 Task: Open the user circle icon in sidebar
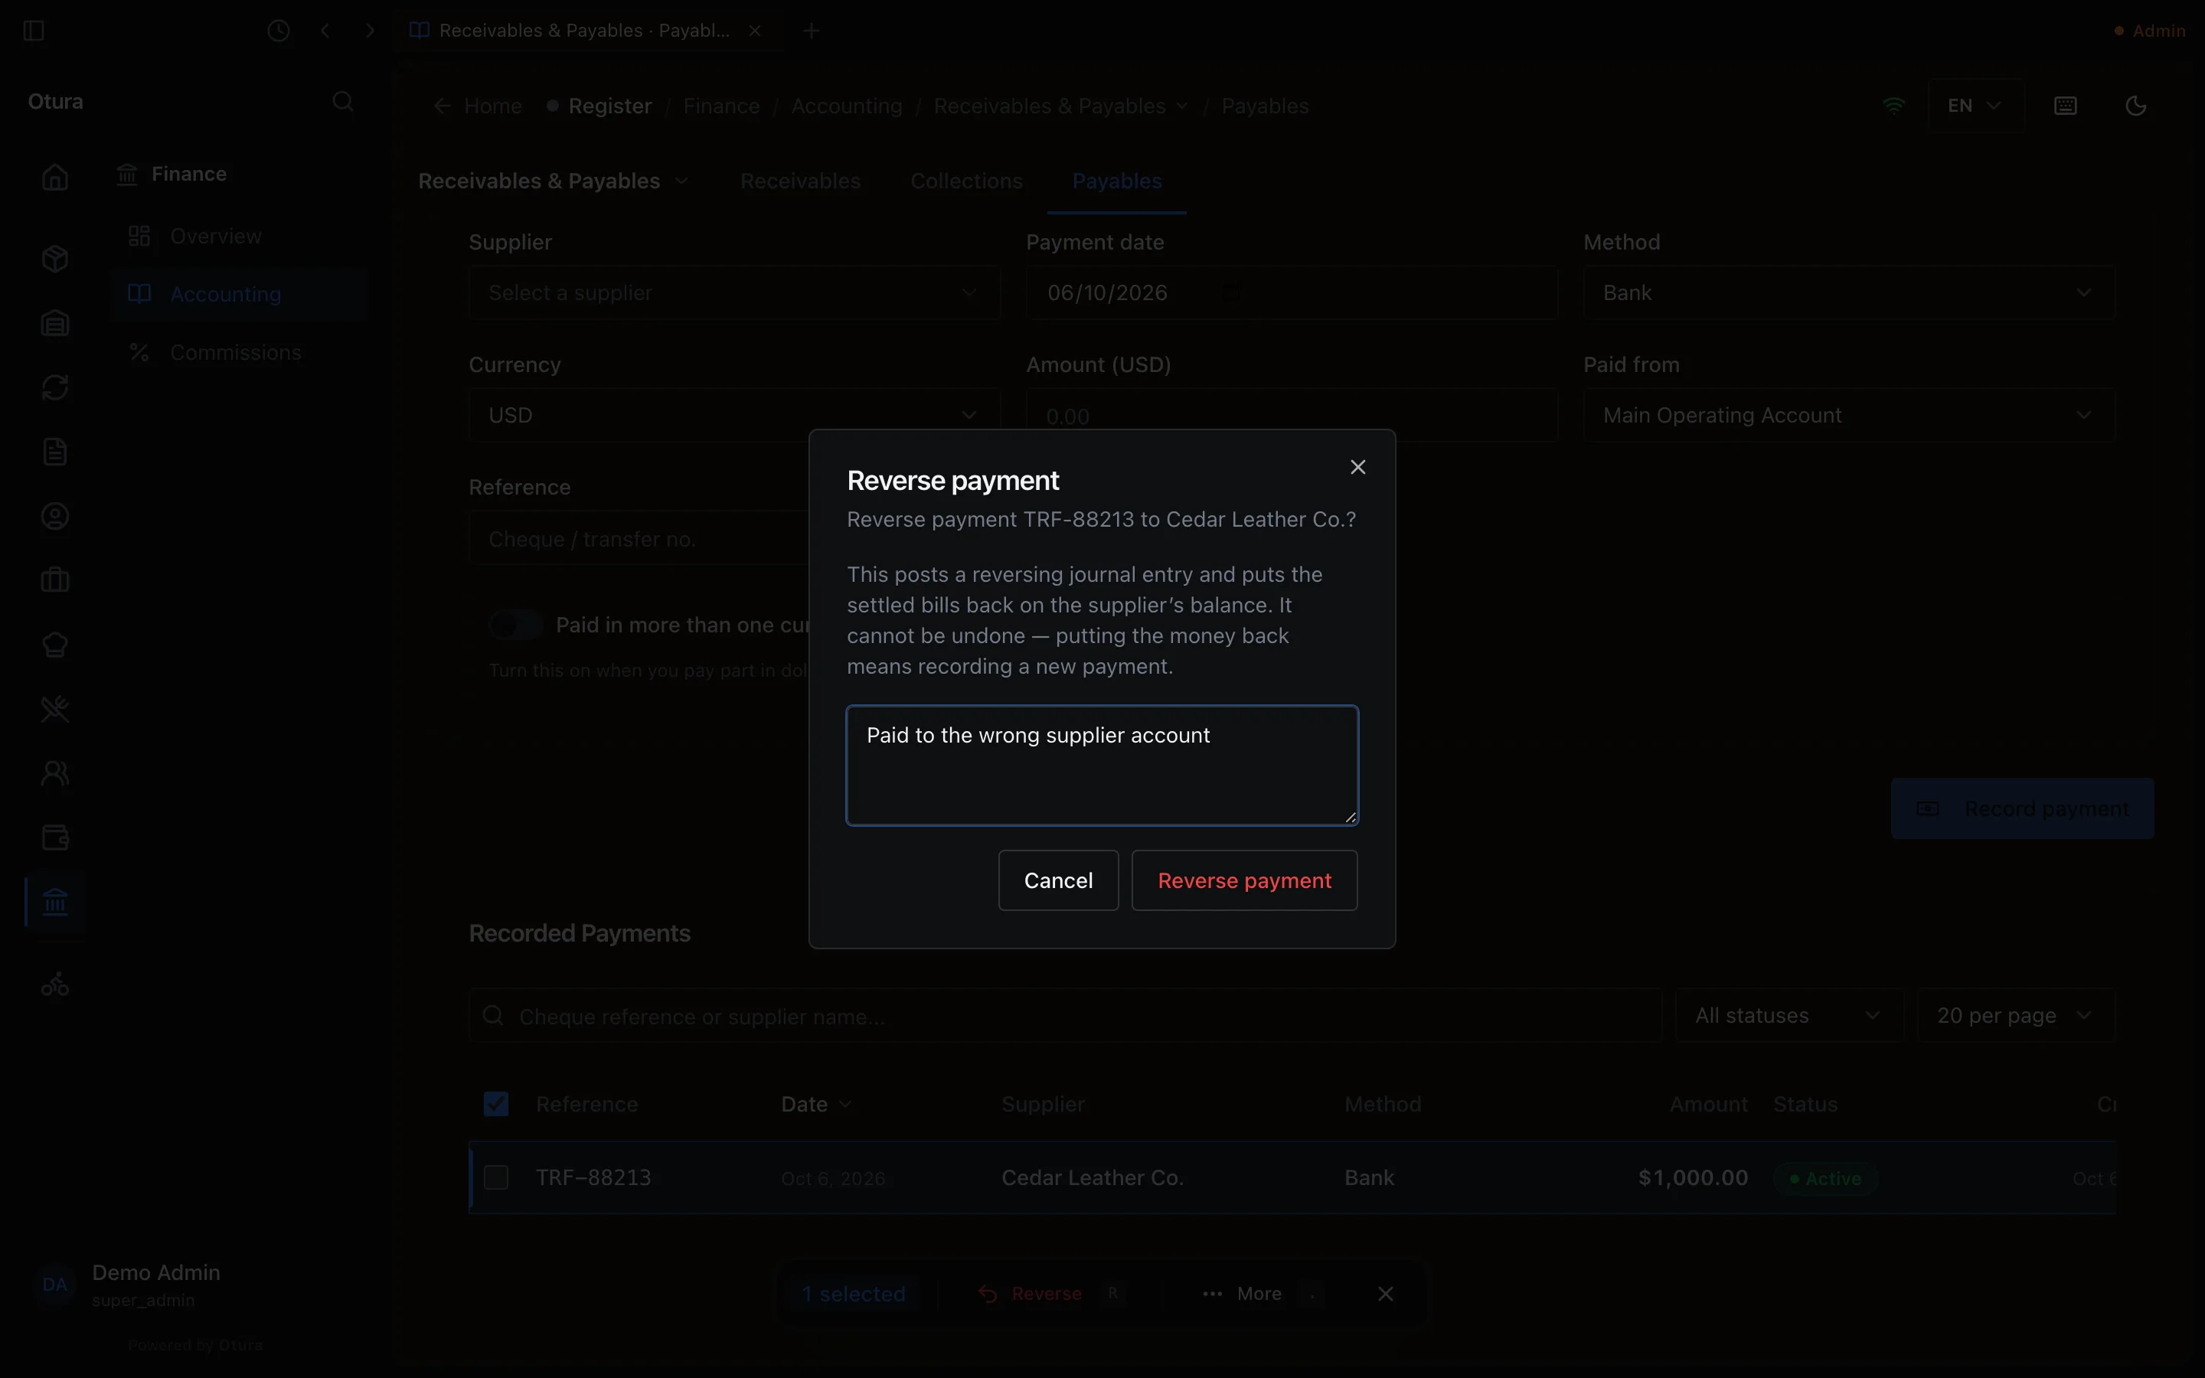click(54, 517)
